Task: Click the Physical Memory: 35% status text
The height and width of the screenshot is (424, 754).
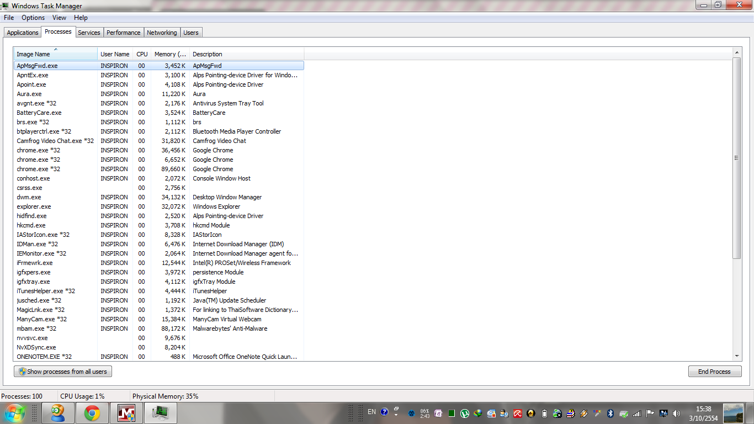Action: point(165,396)
